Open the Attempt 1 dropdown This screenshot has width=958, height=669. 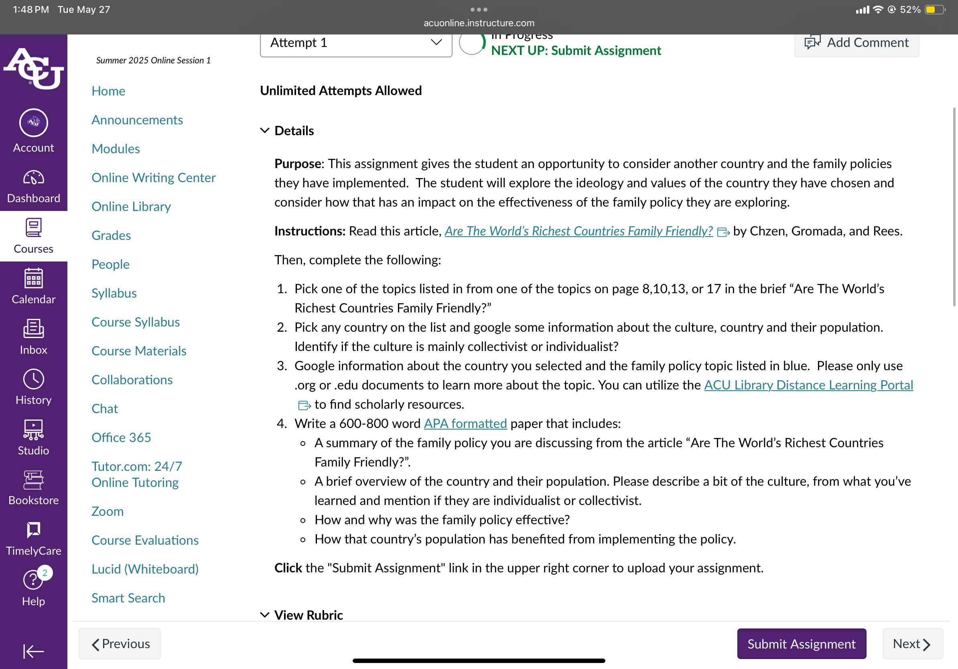356,43
